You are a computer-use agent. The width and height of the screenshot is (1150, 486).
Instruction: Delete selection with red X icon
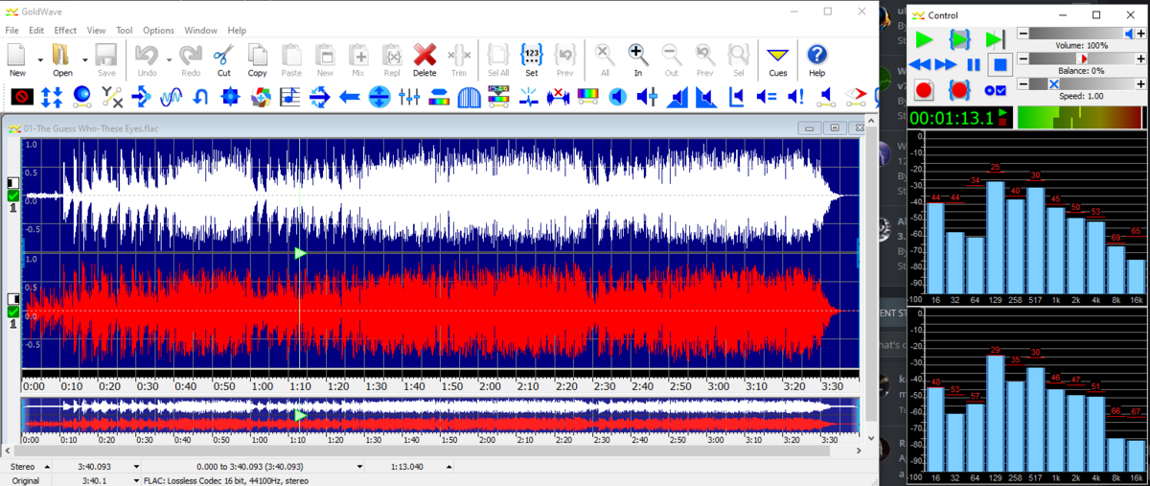(x=425, y=59)
